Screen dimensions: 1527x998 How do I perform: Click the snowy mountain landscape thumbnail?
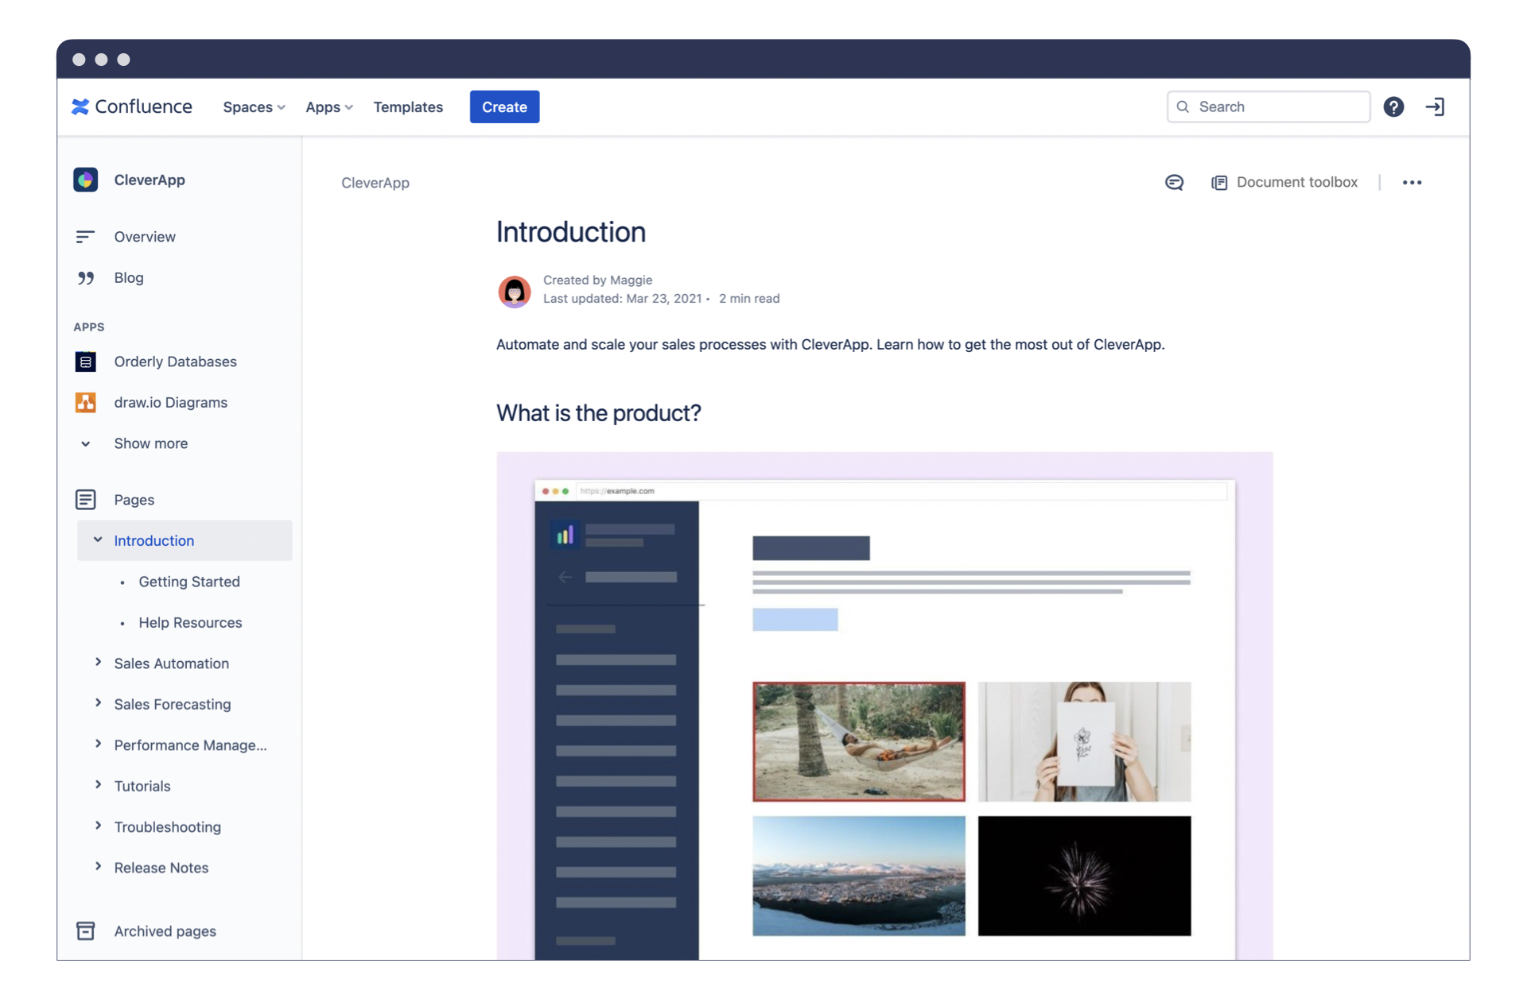(x=859, y=876)
